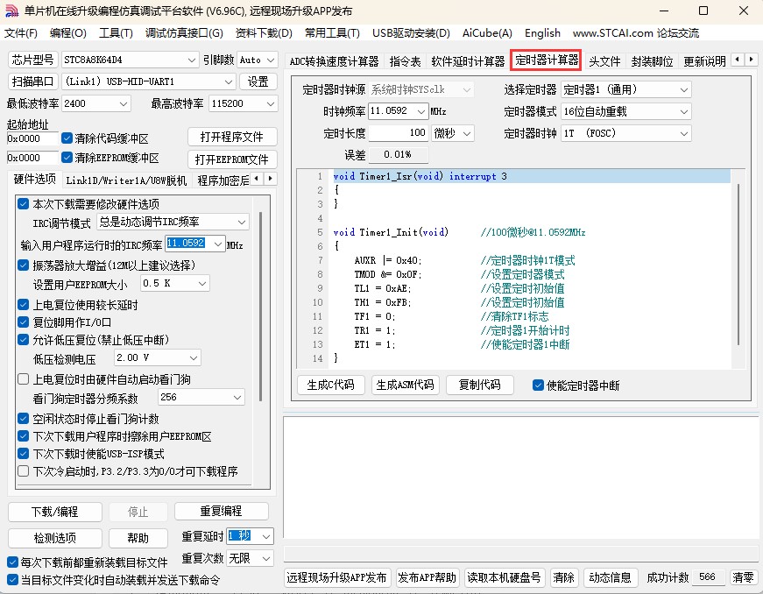The image size is (763, 594).
Task: Uncheck 清除代码缓冲区 option
Action: tap(67, 138)
